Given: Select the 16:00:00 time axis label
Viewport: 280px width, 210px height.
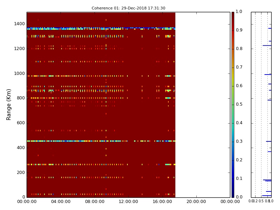Looking at the screenshot, I should click(x=162, y=202).
